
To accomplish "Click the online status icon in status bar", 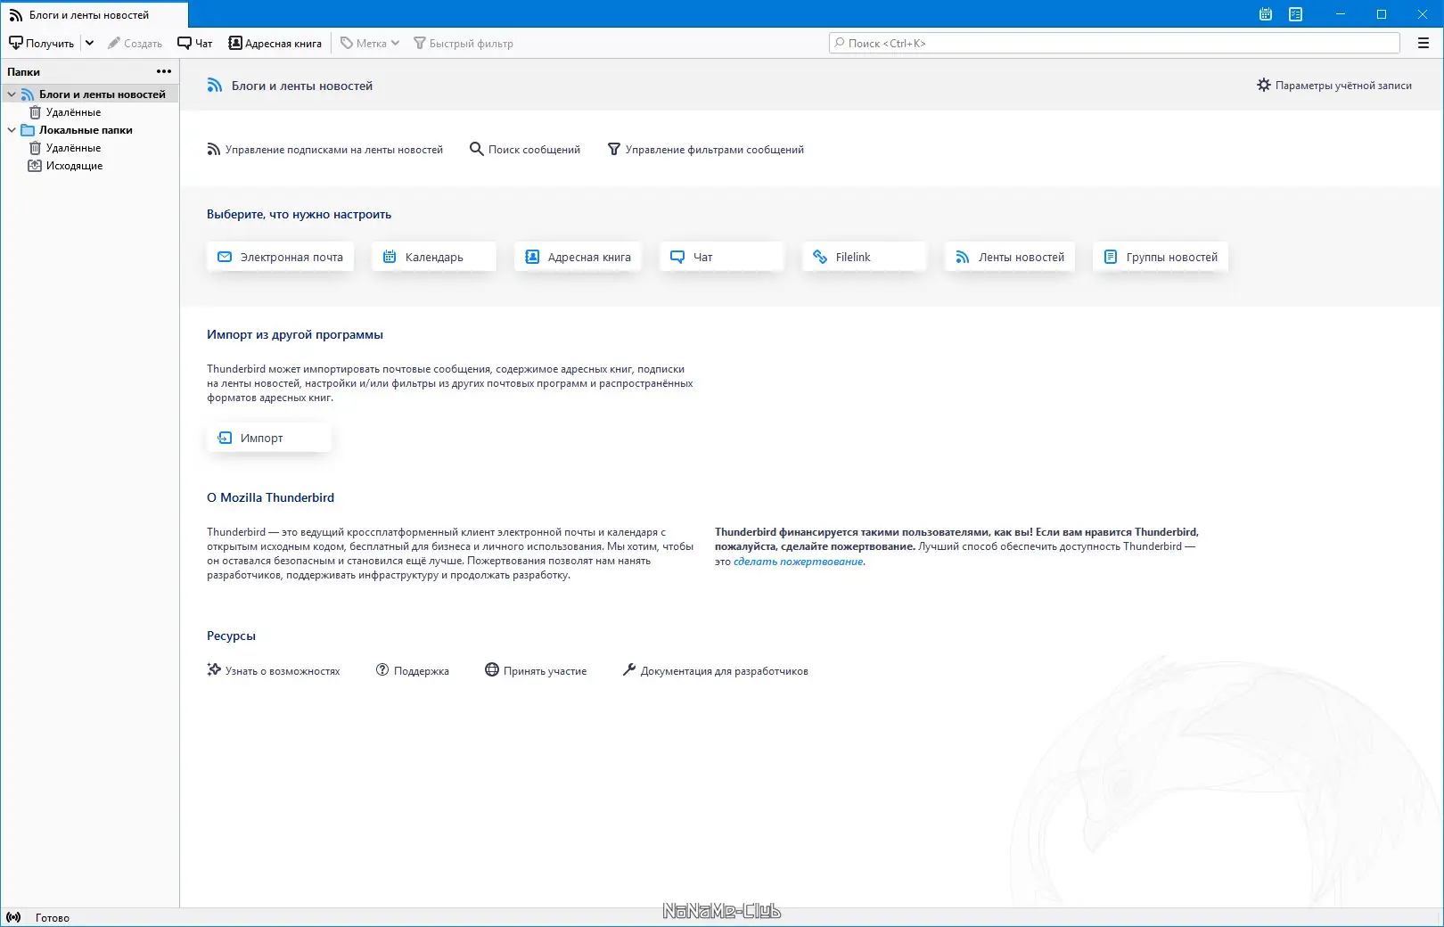I will tap(13, 917).
